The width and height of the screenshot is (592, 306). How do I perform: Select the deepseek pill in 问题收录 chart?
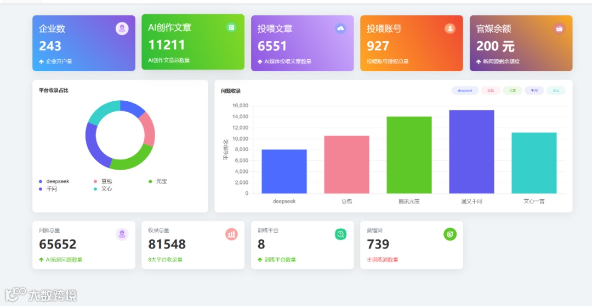coord(465,90)
